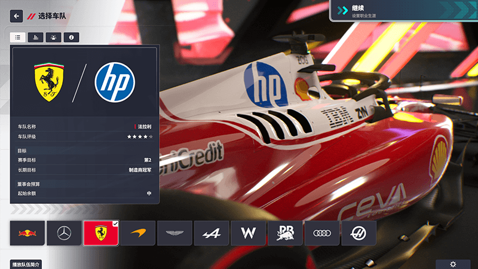Select the Haas team
The image size is (478, 269).
click(x=359, y=233)
